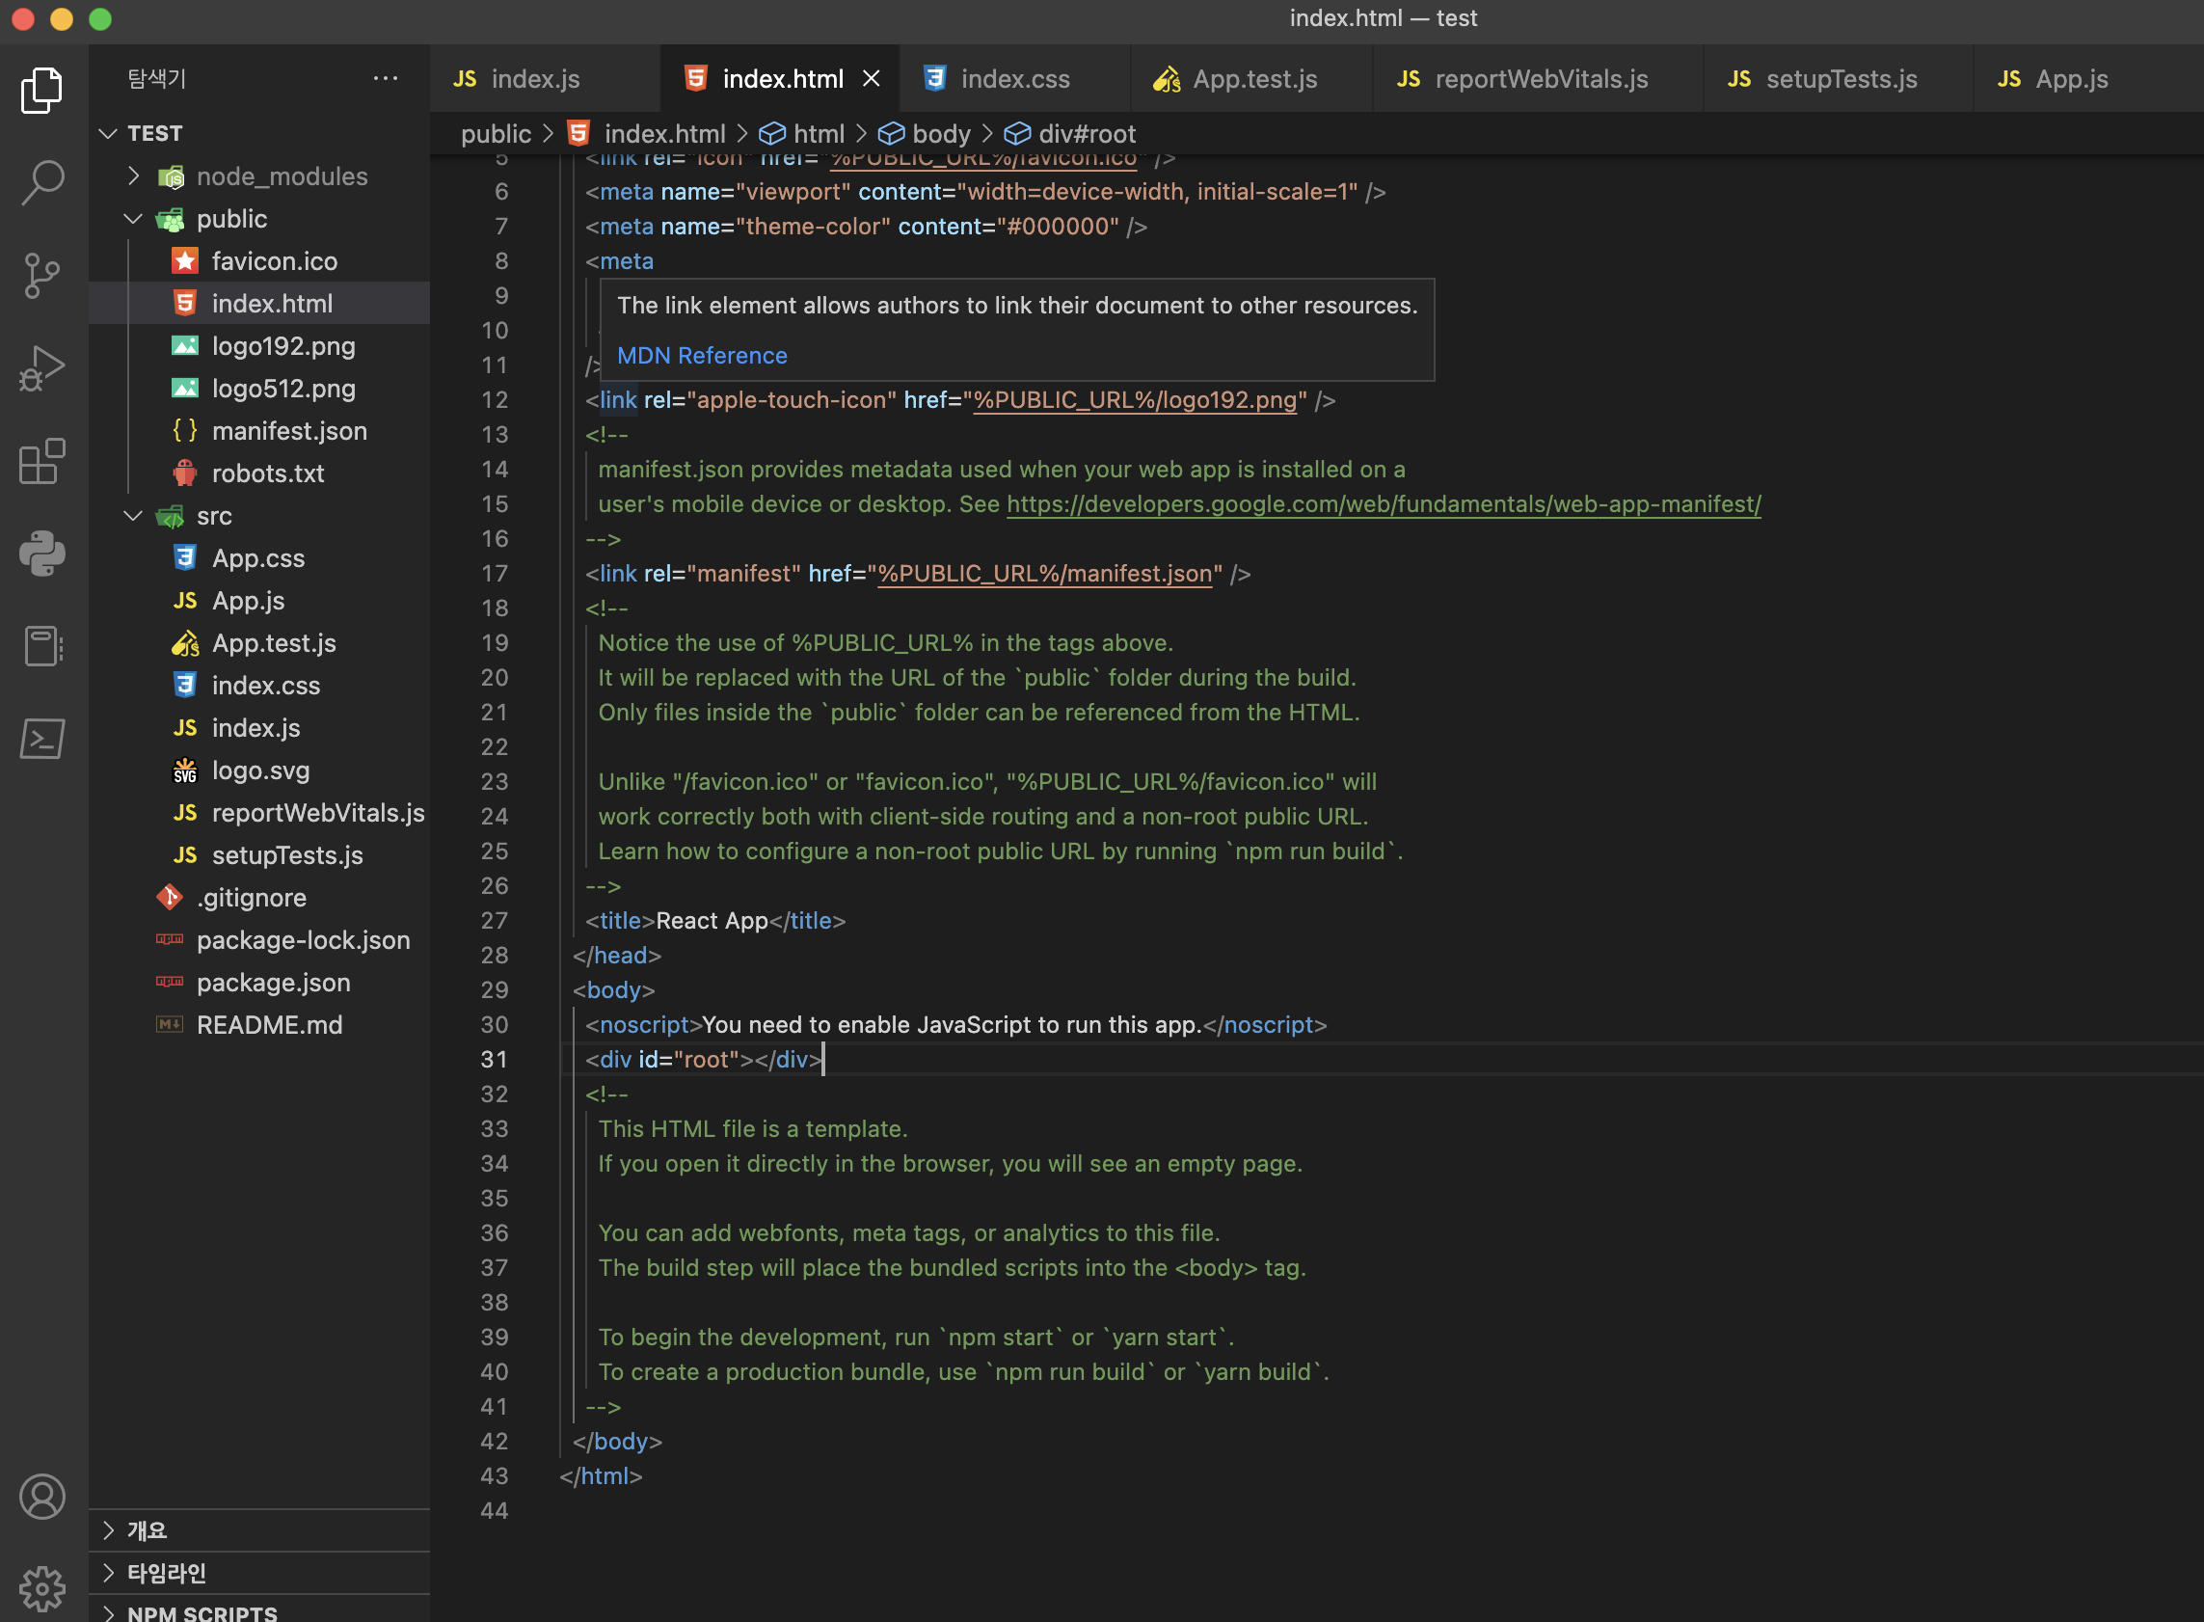This screenshot has height=1622, width=2204.
Task: Close the index.html tab
Action: pyautogui.click(x=871, y=78)
